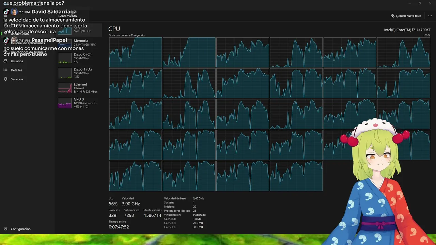Click the Velocidad de base 3,40 GHz value
This screenshot has height=245, width=436.
pos(198,198)
